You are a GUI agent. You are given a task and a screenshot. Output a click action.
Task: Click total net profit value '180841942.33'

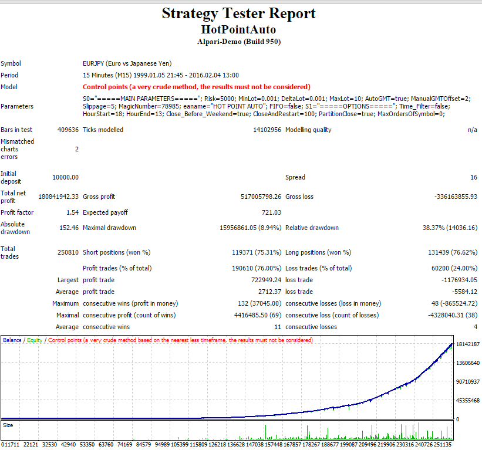pyautogui.click(x=58, y=197)
